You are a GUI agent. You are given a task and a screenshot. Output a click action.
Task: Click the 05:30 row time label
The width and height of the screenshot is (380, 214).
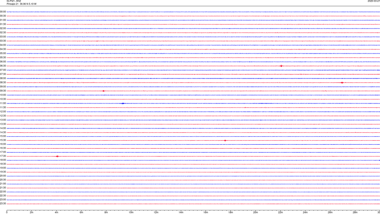point(3,57)
